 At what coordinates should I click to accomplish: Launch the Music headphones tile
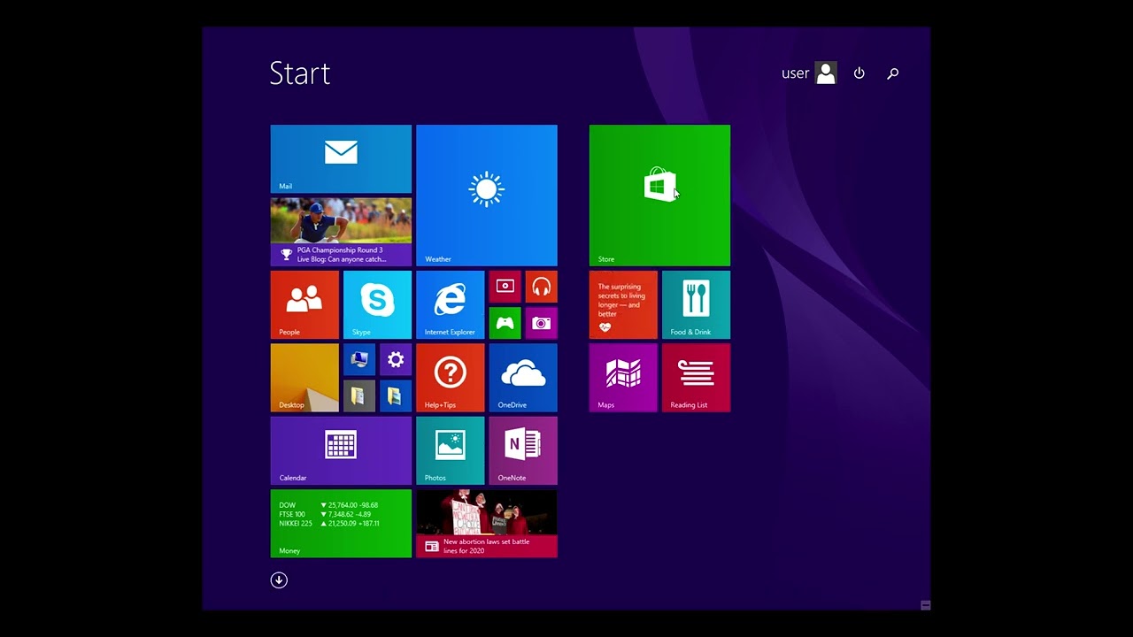point(542,286)
